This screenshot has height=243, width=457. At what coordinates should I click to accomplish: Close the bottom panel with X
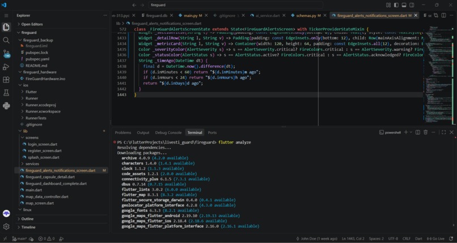(x=451, y=132)
